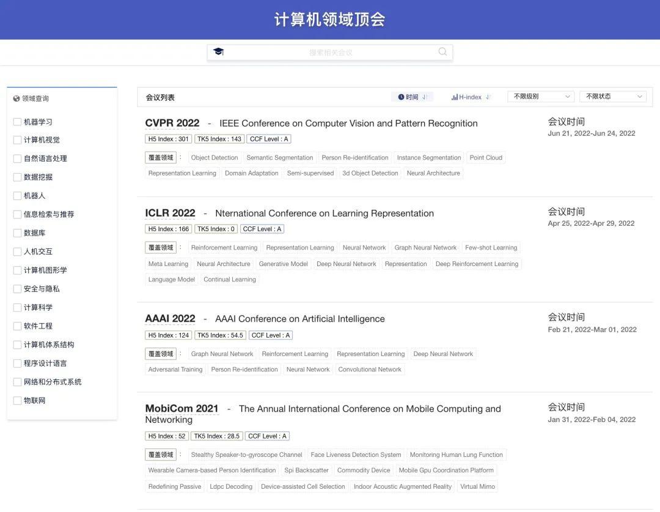Click the chevron on 不限级别 selector
Image resolution: width=660 pixels, height=512 pixels.
[566, 96]
